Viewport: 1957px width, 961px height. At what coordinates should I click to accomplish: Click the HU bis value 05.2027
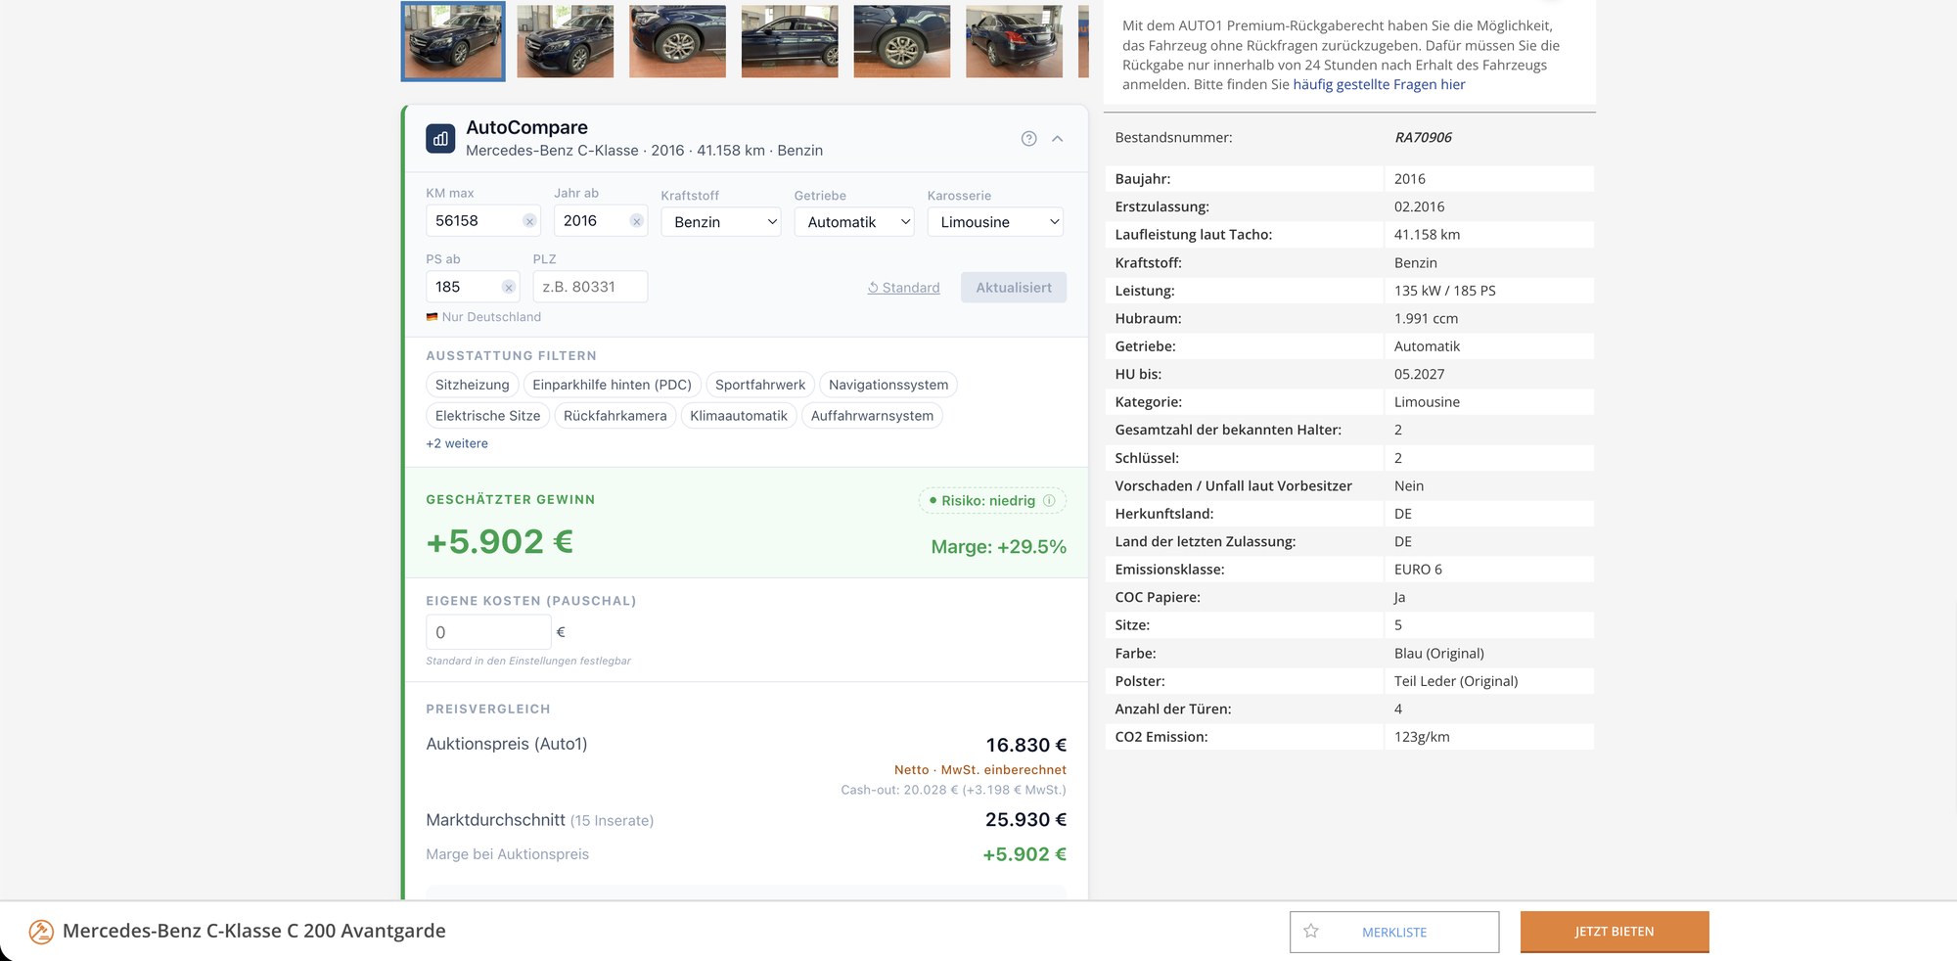pos(1419,374)
